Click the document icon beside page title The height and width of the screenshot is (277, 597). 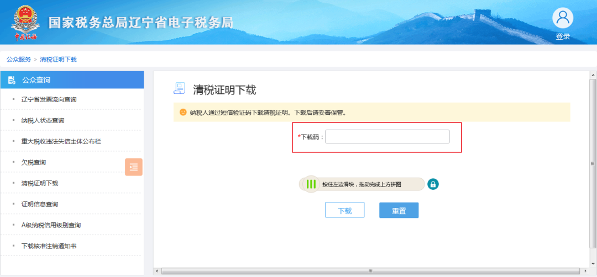point(179,88)
